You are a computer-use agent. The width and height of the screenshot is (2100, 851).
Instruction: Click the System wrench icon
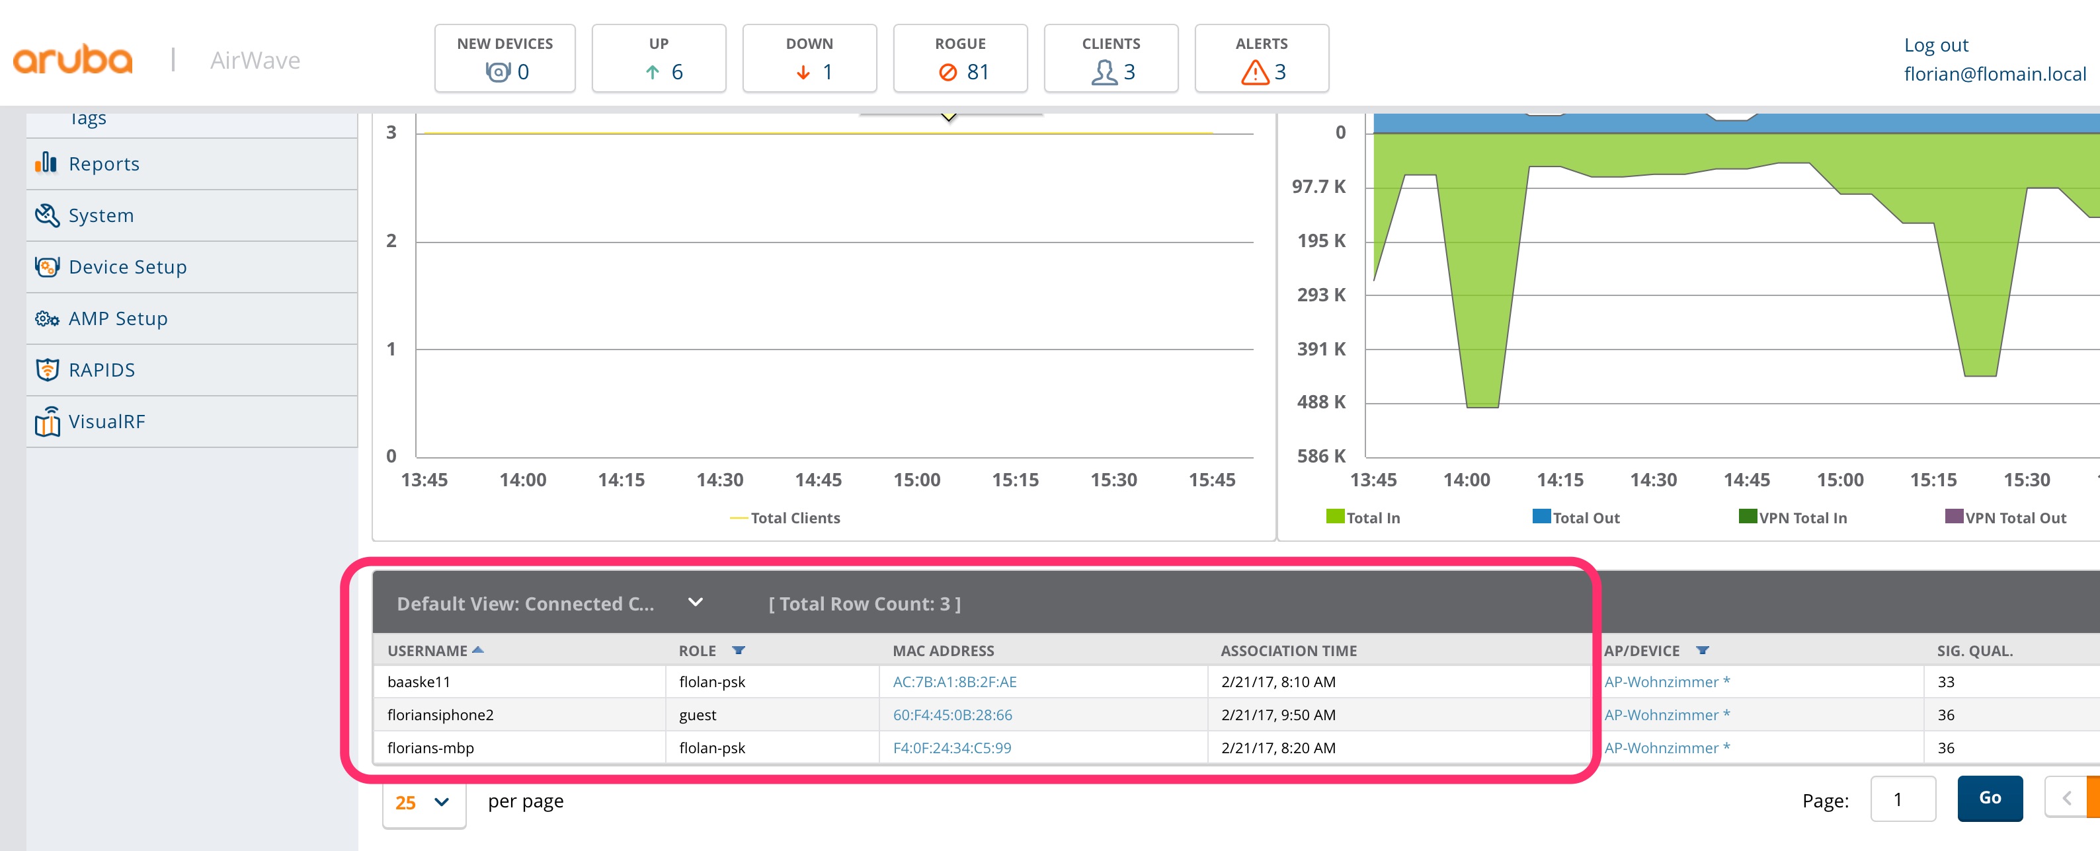click(48, 215)
